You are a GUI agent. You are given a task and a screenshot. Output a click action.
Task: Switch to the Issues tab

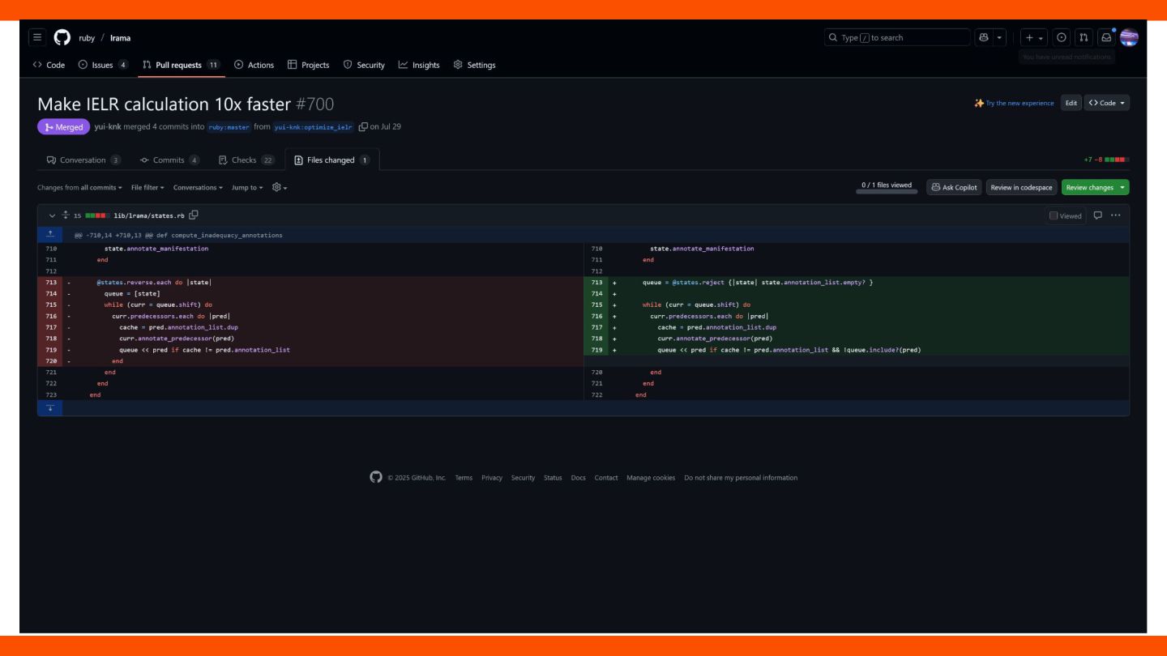tap(103, 65)
